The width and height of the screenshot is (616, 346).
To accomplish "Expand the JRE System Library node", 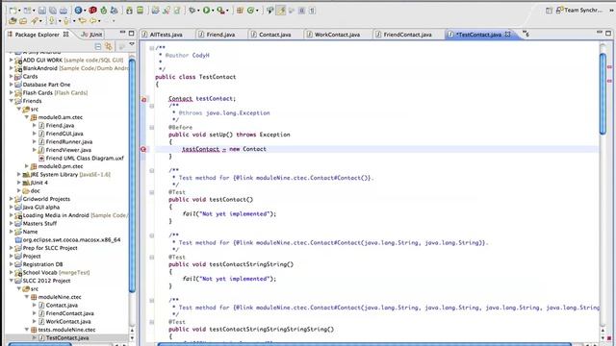I will tap(19, 174).
